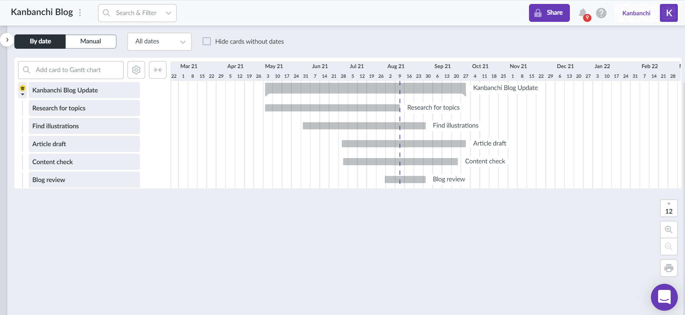685x315 pixels.
Task: Click the Blog review Gantt bar
Action: (x=405, y=180)
